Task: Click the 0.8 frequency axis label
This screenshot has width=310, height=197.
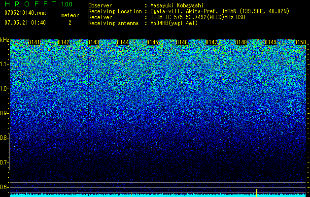Action: pyautogui.click(x=3, y=138)
